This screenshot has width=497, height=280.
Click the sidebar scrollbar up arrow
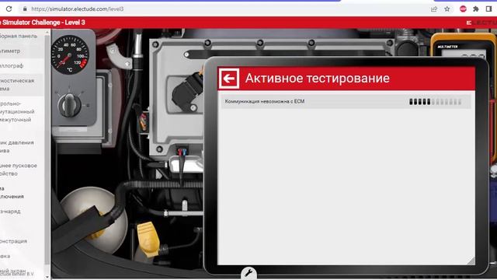coord(47,33)
